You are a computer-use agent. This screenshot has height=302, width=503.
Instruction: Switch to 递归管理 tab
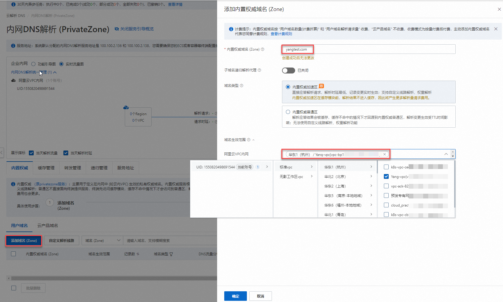pyautogui.click(x=99, y=168)
